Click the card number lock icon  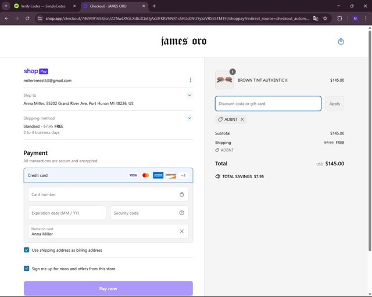pos(182,194)
